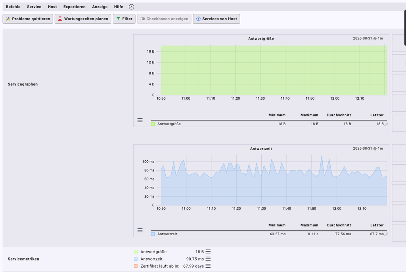
Task: Click the Servicegraphen label
Action: 23,84
